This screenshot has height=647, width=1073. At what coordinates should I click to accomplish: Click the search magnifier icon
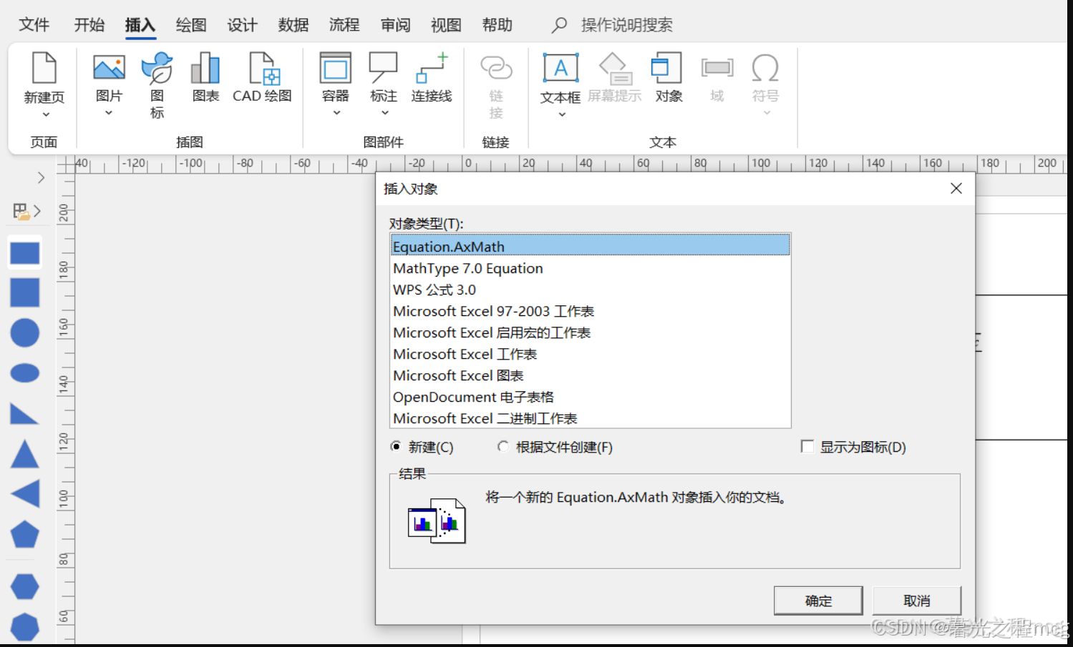click(559, 25)
